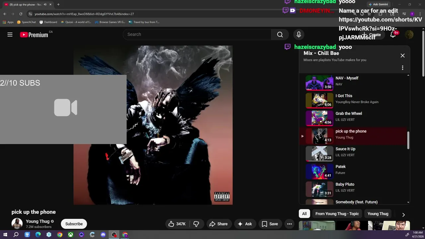Subscribe to Young Thug channel
Viewport: 425px width, 239px height.
74,224
